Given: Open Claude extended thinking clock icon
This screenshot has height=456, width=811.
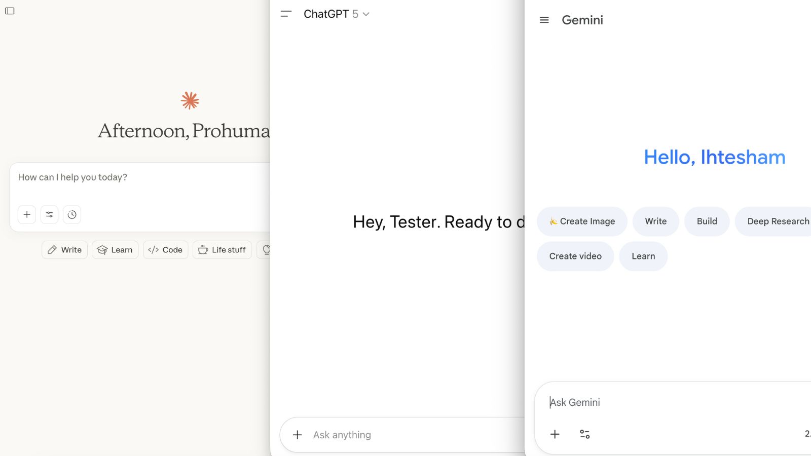Looking at the screenshot, I should click(72, 214).
